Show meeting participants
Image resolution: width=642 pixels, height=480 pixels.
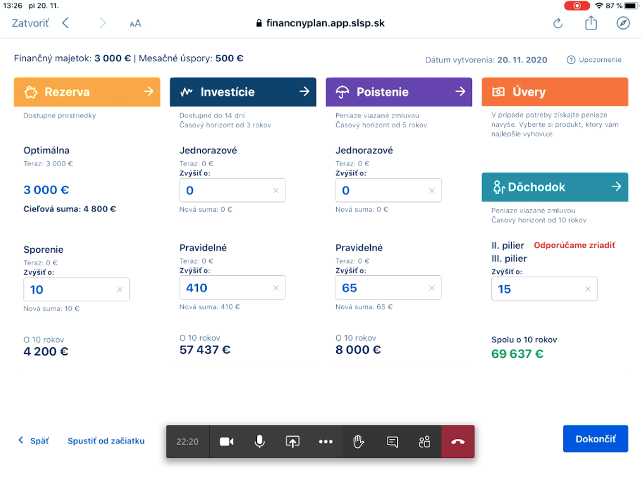tap(425, 442)
